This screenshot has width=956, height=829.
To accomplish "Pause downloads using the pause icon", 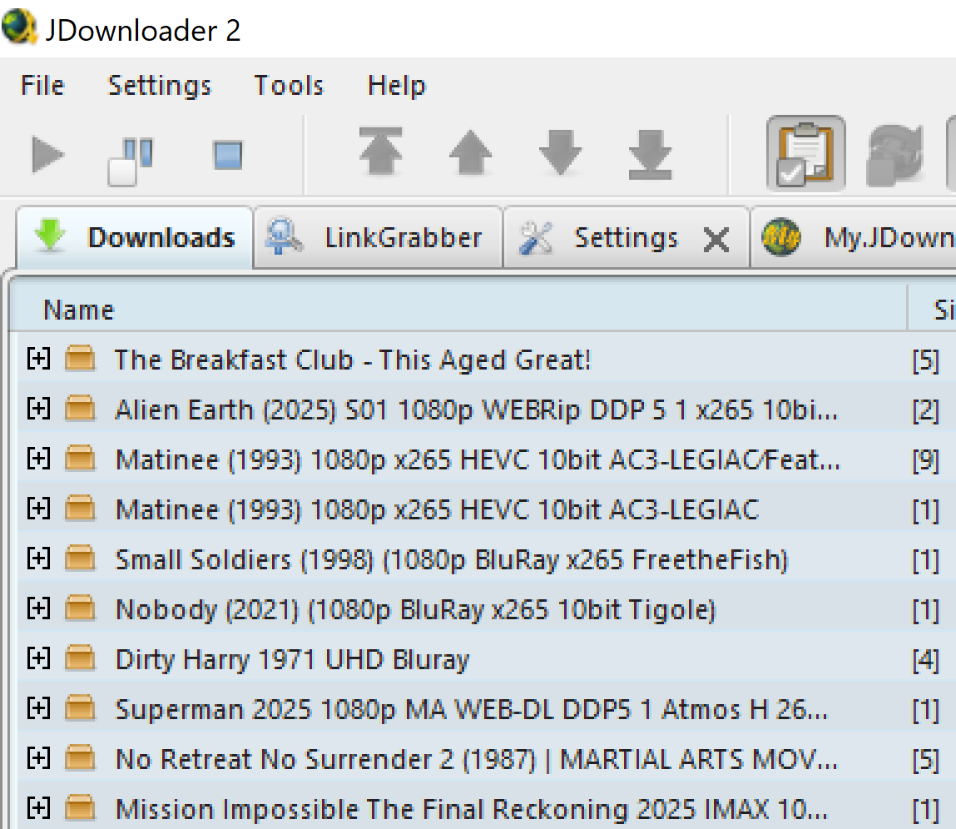I will click(131, 161).
